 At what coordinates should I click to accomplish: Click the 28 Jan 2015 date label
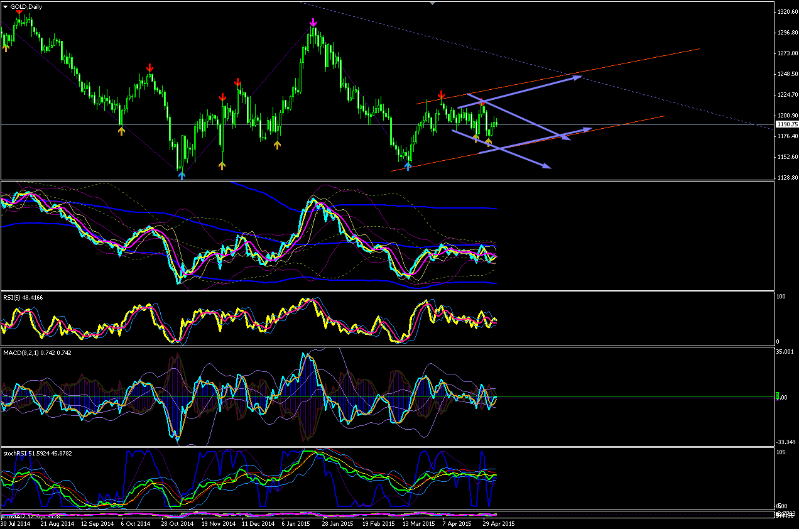338,523
